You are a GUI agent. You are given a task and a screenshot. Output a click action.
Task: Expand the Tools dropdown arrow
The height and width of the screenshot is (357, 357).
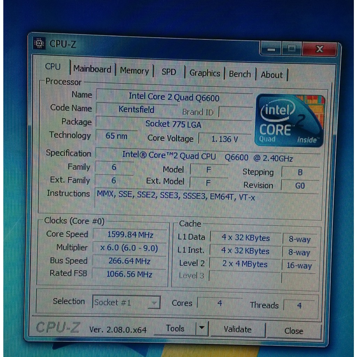point(202,328)
